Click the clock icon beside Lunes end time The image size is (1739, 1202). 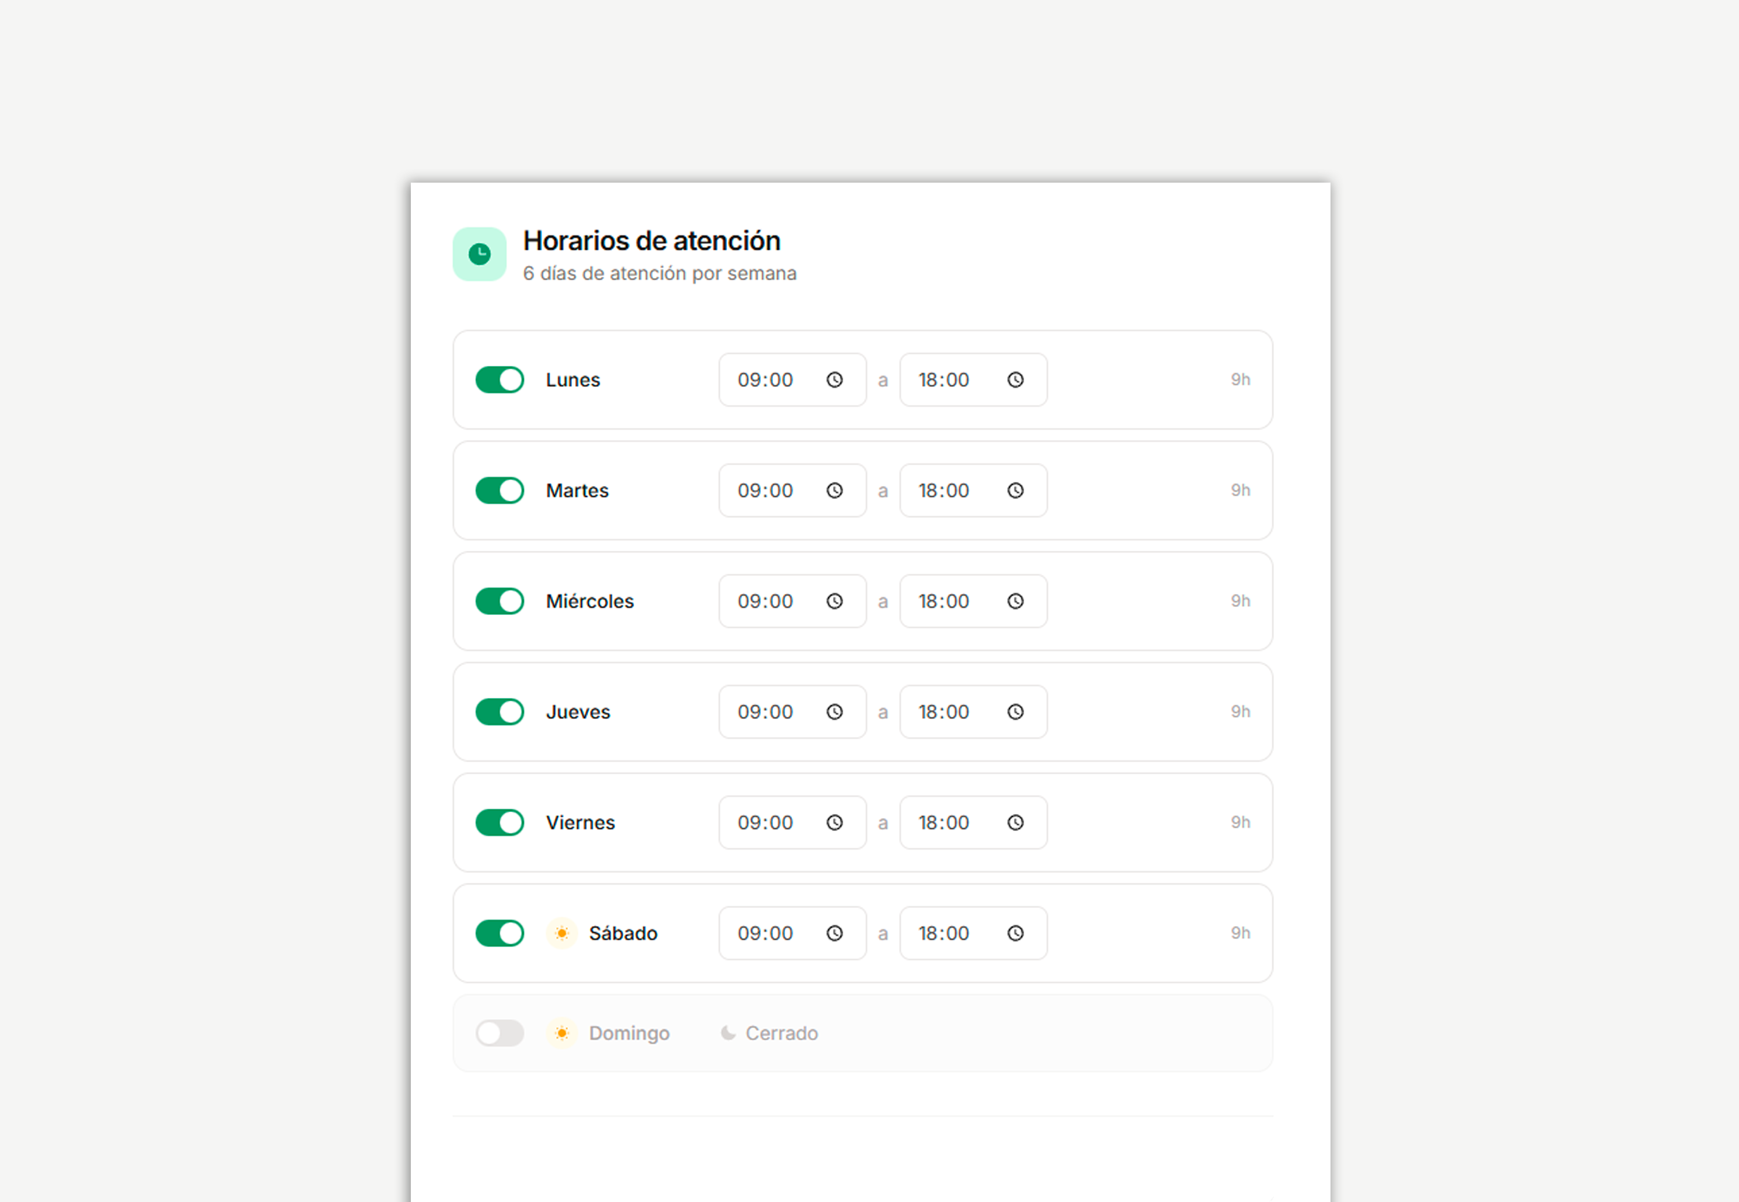coord(1015,380)
